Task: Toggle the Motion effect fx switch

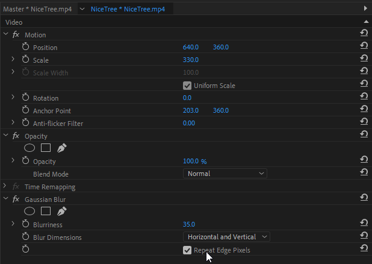Action: click(16, 35)
